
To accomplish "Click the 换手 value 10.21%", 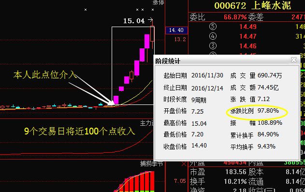I will [x=235, y=182].
